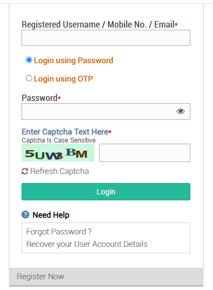The width and height of the screenshot is (213, 290).
Task: Click the Need Help heading
Action: point(51,215)
